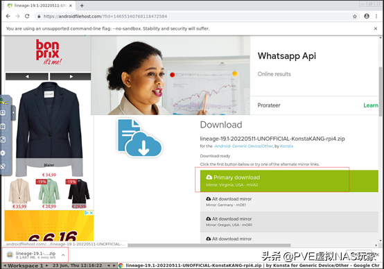Image resolution: width=384 pixels, height=269 pixels.
Task: Click the download cloud file icon
Action: click(x=139, y=138)
